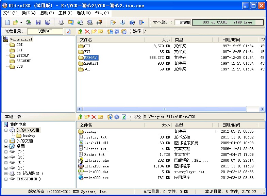Create new folder in disc pane

click(x=94, y=32)
